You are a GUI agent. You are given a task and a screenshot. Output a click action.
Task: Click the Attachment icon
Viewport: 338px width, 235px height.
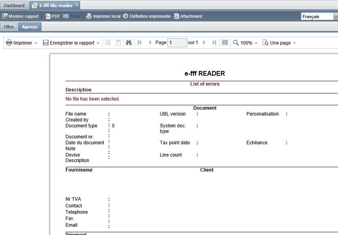[176, 16]
